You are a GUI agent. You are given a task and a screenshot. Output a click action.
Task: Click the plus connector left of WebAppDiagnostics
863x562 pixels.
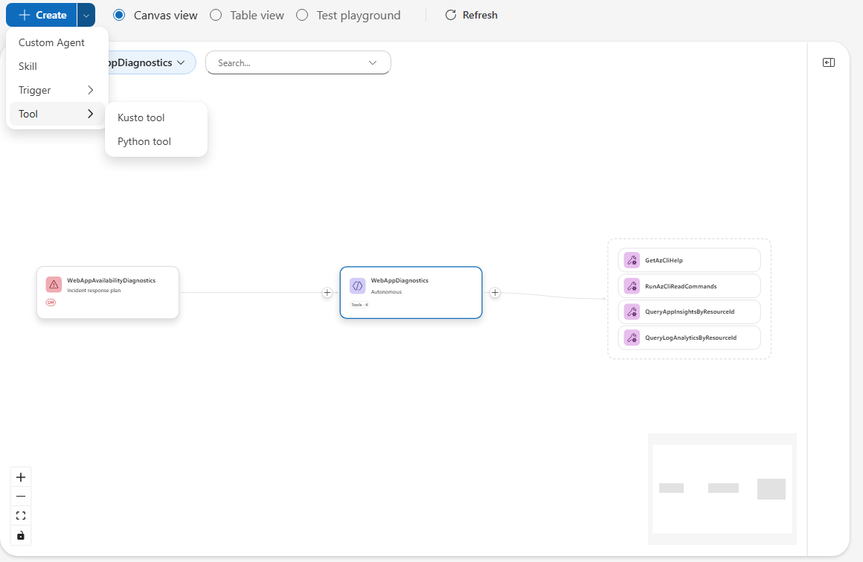pos(327,293)
